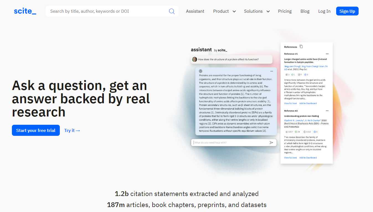Open the three-dot menu for Reference #1
Image resolution: width=373 pixels, height=212 pixels.
coord(327,54)
